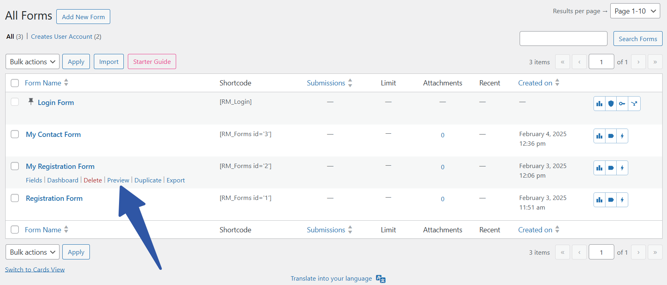This screenshot has width=667, height=285.
Task: Open the stats bar-chart icon for Registration Form
Action: tap(599, 200)
